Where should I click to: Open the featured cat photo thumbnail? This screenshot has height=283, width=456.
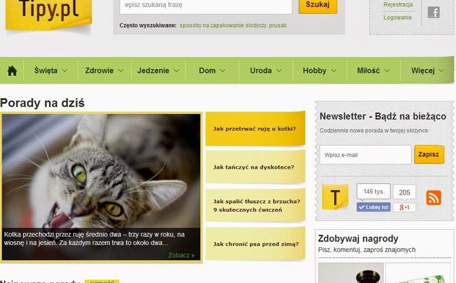[x=101, y=187]
